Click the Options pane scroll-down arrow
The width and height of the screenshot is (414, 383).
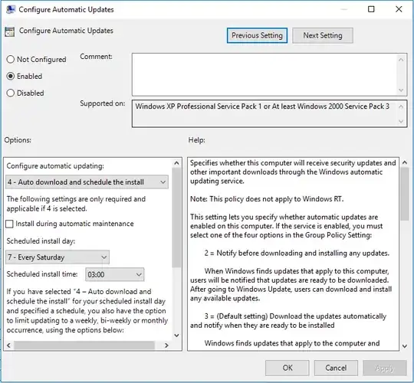(x=176, y=336)
